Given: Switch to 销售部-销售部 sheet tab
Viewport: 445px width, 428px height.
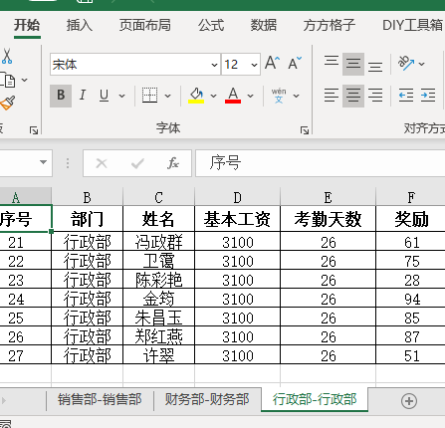Looking at the screenshot, I should pyautogui.click(x=100, y=399).
